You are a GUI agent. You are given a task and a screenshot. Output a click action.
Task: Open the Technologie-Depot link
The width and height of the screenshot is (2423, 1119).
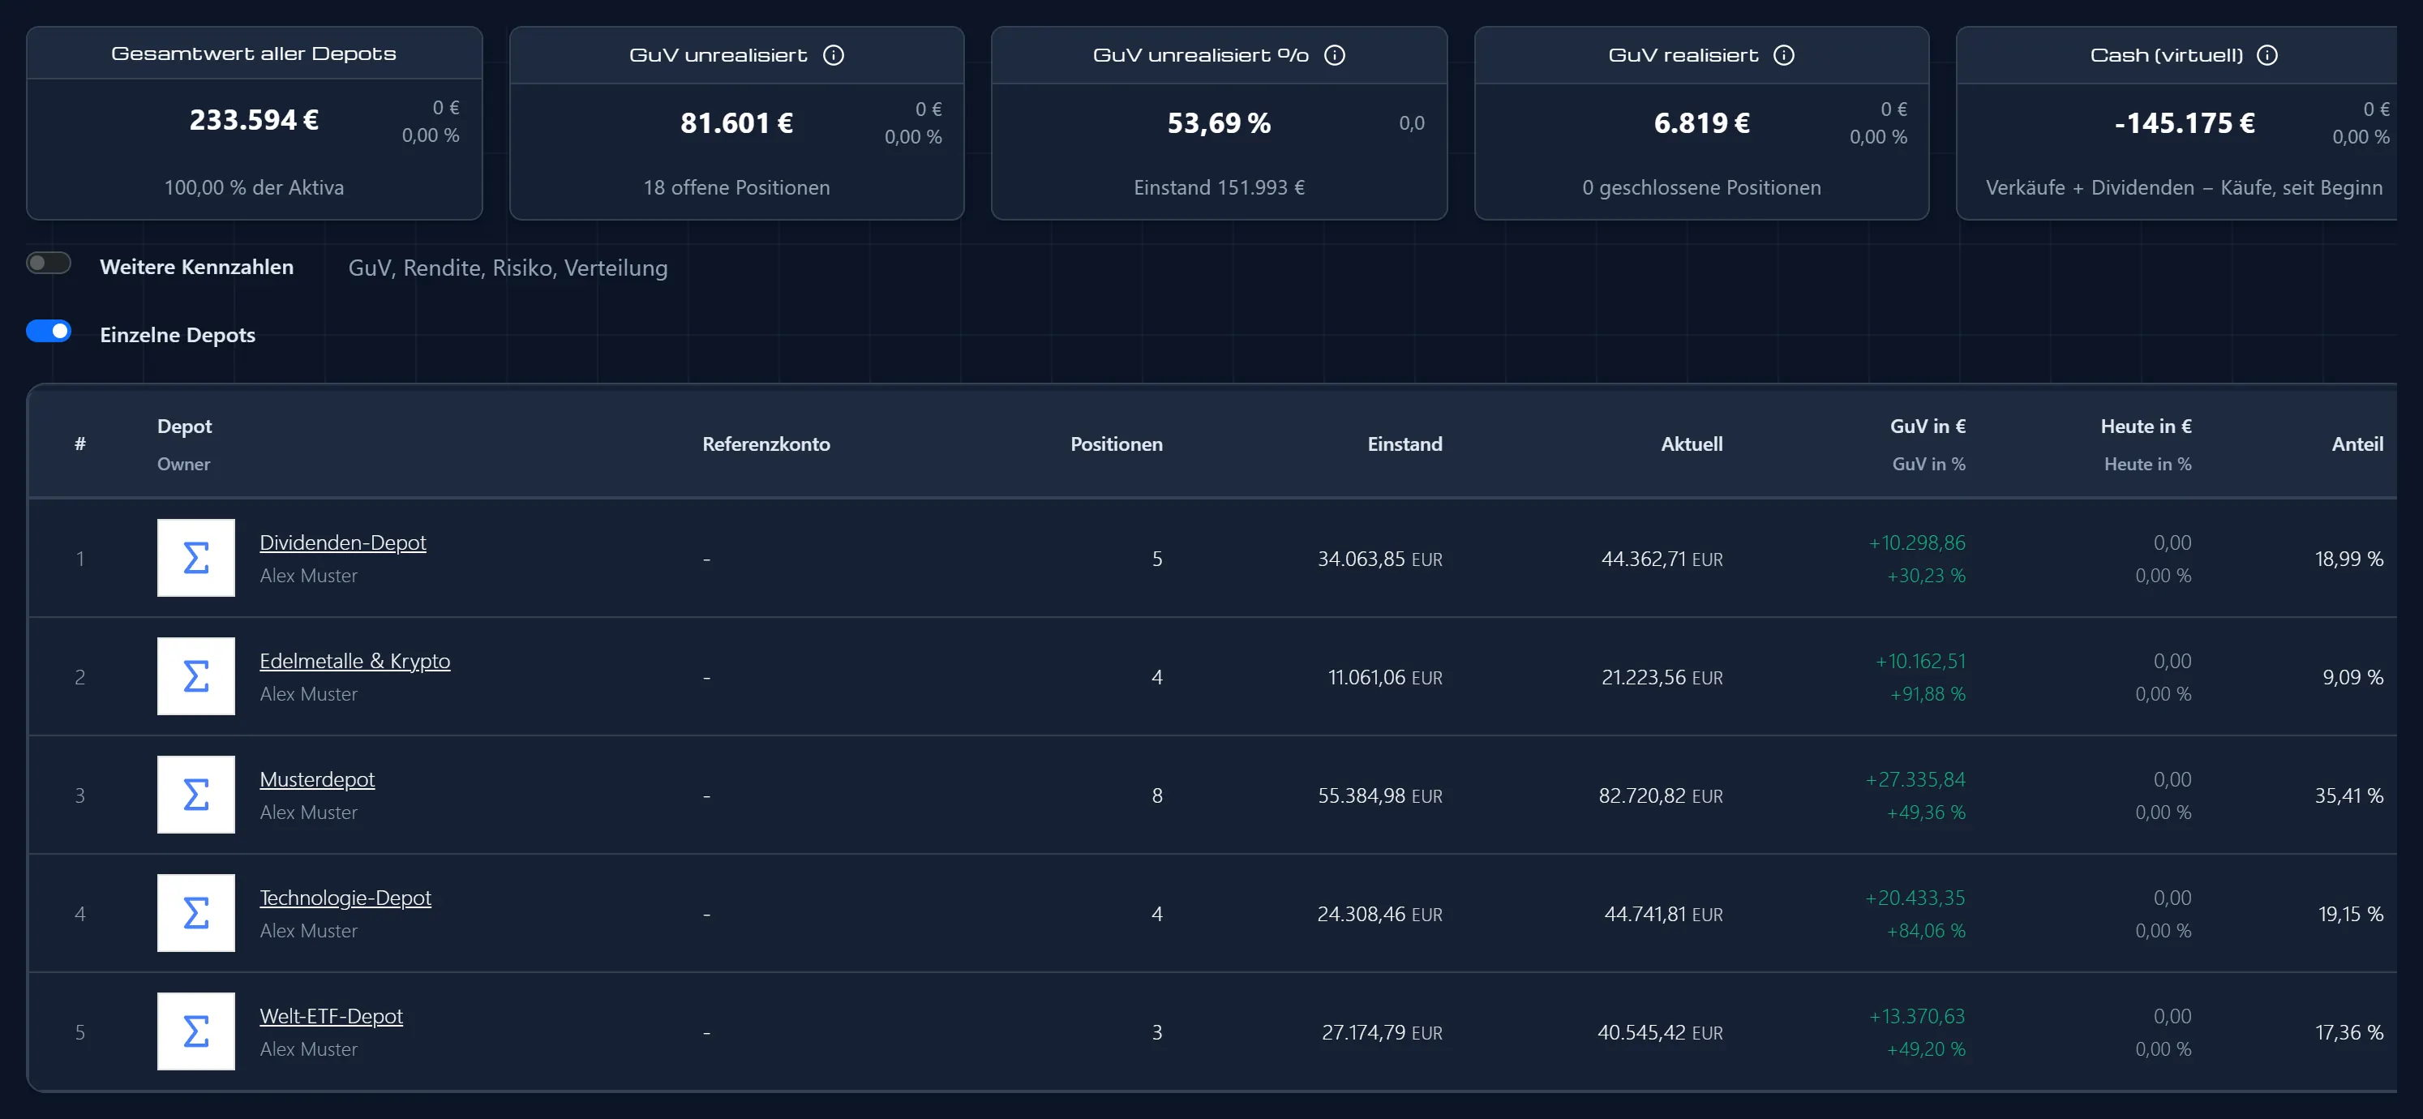tap(345, 898)
